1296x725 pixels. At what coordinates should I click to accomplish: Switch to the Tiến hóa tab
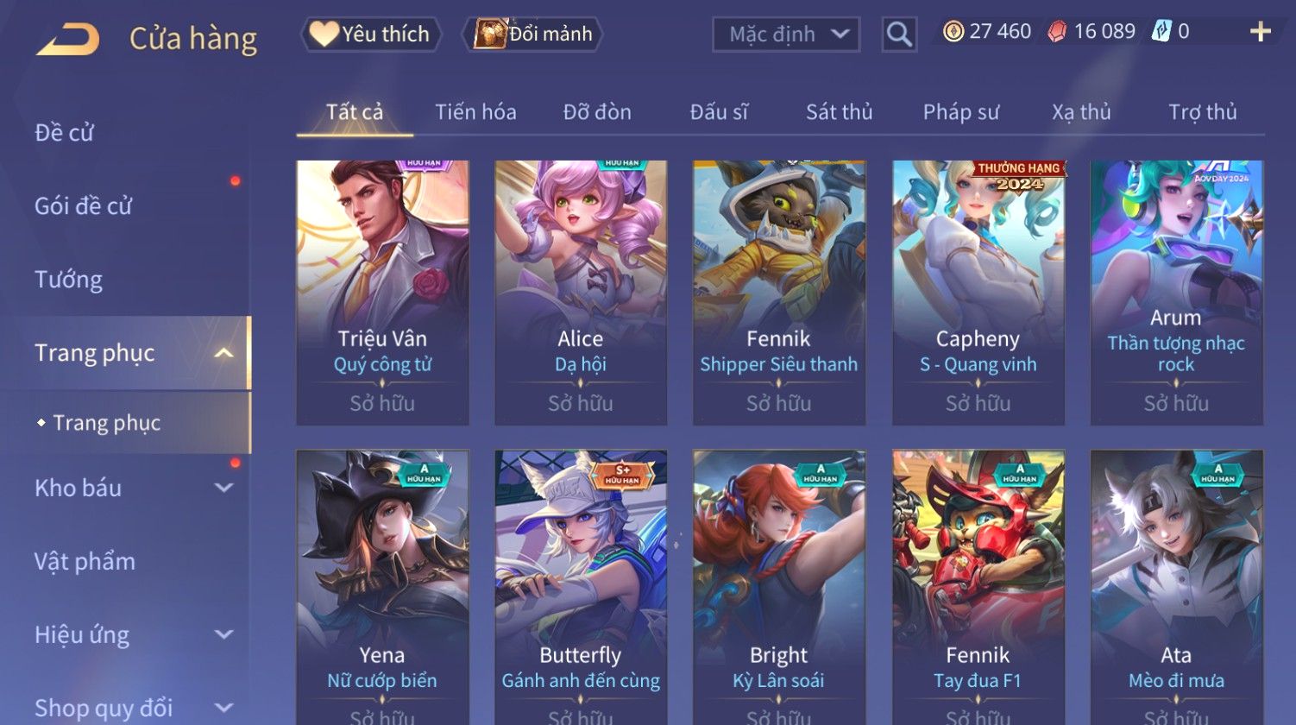coord(475,112)
